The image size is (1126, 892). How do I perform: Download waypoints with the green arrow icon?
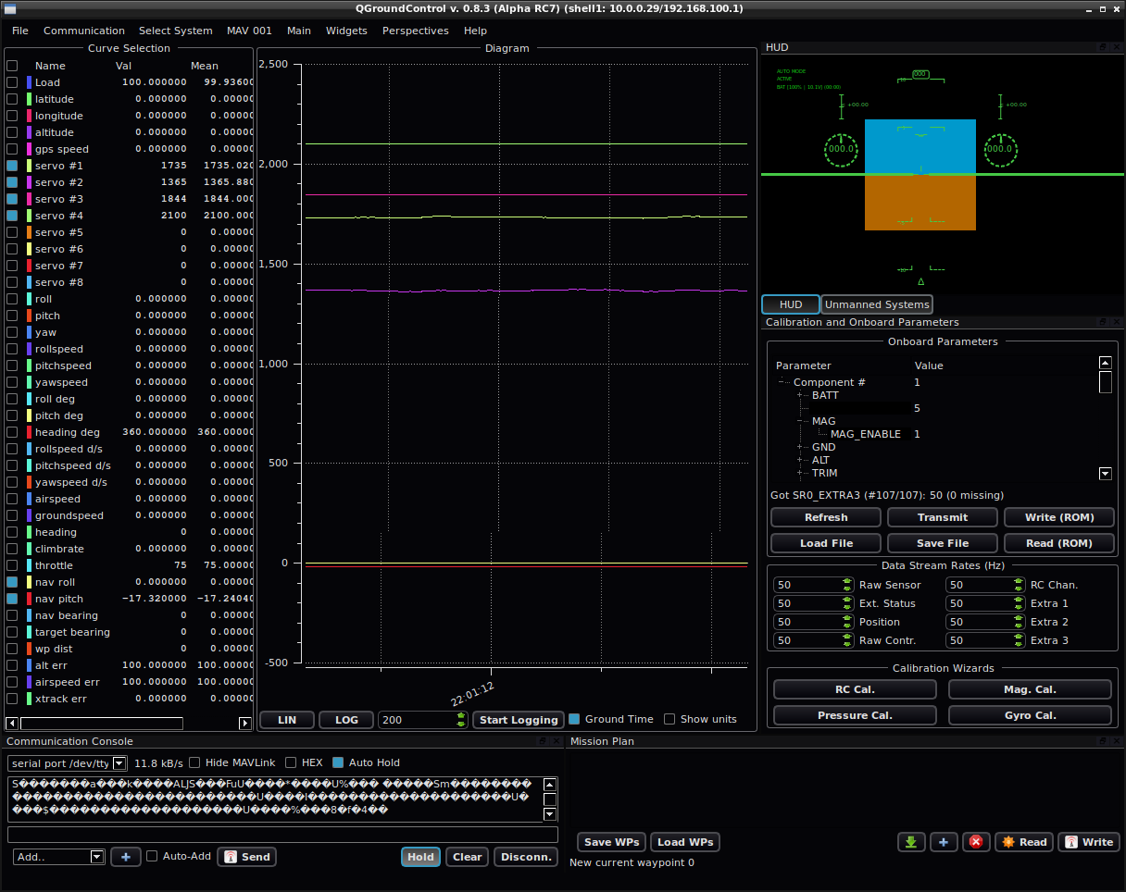click(911, 842)
